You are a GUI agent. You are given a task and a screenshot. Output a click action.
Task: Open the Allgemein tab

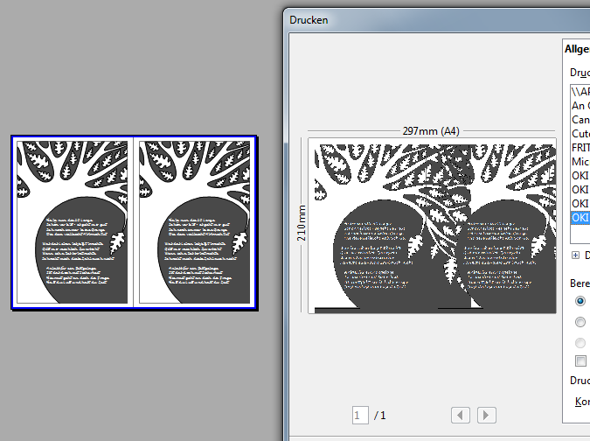tap(577, 50)
